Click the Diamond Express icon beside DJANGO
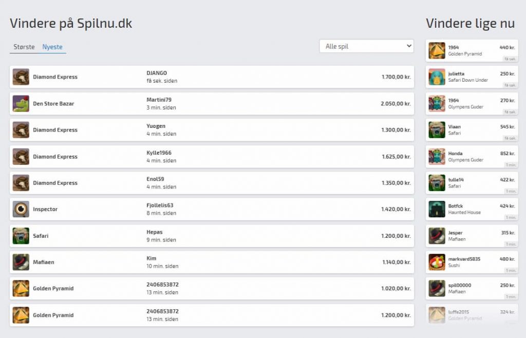 tap(21, 77)
